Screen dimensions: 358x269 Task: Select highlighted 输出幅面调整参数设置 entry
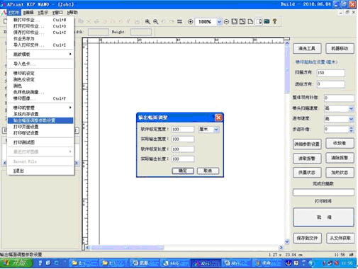[x=40, y=120]
